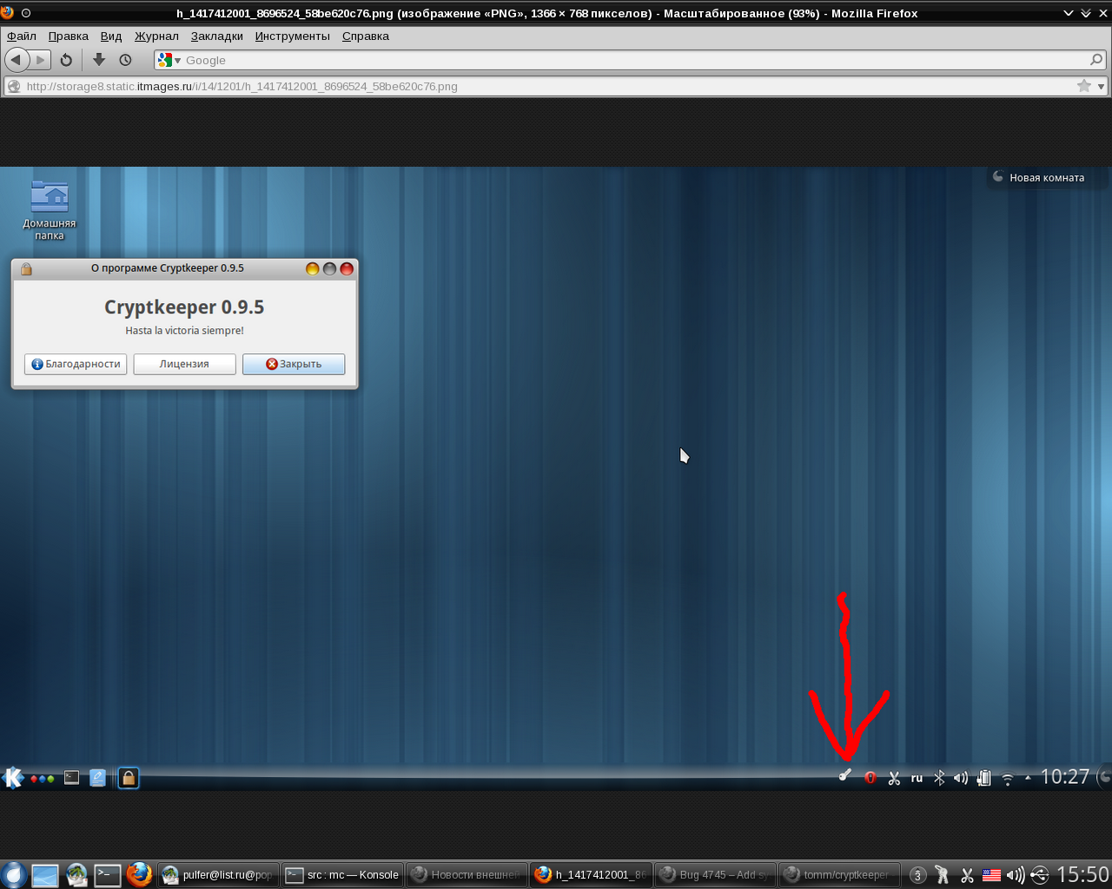
Task: Click the battery icon in the pictured tray
Action: tap(984, 778)
